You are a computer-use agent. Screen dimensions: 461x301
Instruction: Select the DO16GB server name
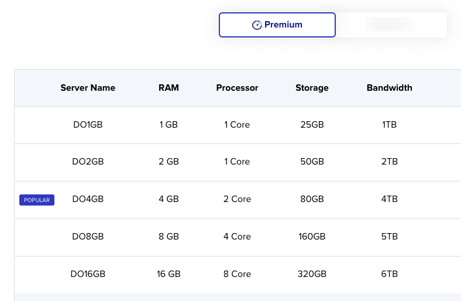pyautogui.click(x=88, y=274)
